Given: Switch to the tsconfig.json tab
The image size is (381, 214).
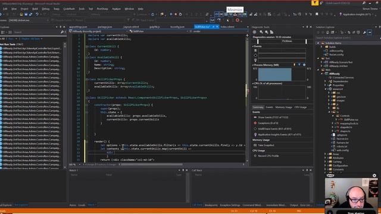Looking at the screenshot, I should [177, 27].
